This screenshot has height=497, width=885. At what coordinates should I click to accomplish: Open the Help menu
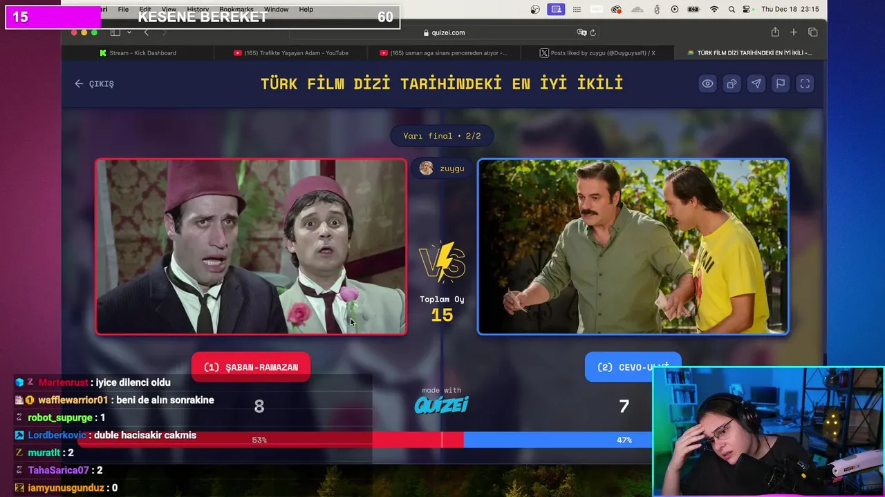(x=306, y=10)
